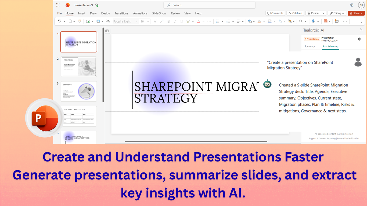Open the File menu
This screenshot has width=367, height=206.
click(59, 13)
